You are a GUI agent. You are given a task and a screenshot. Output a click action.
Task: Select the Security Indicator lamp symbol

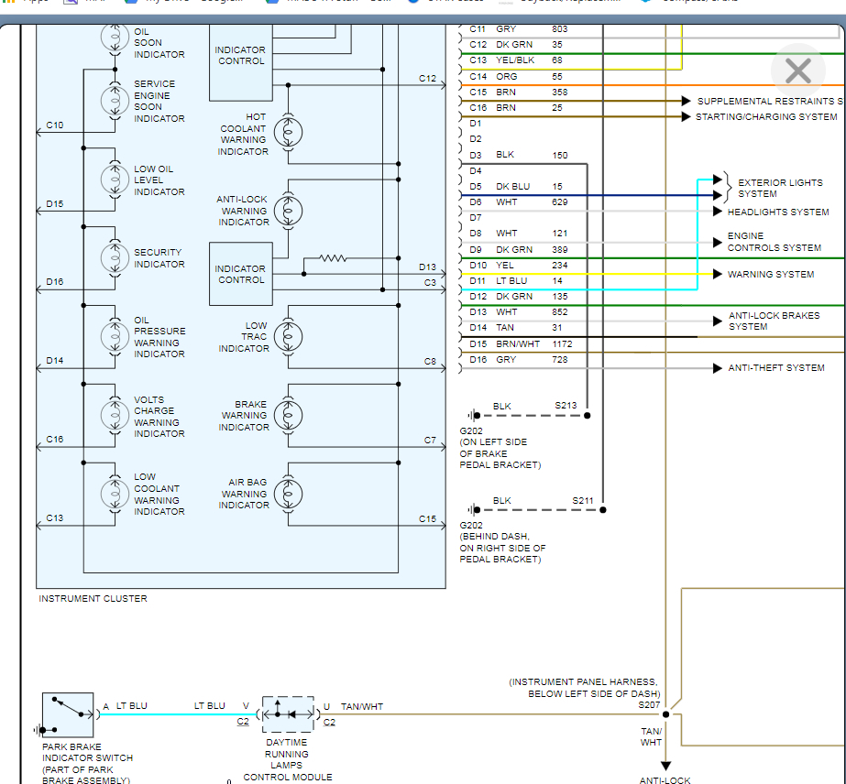(115, 257)
